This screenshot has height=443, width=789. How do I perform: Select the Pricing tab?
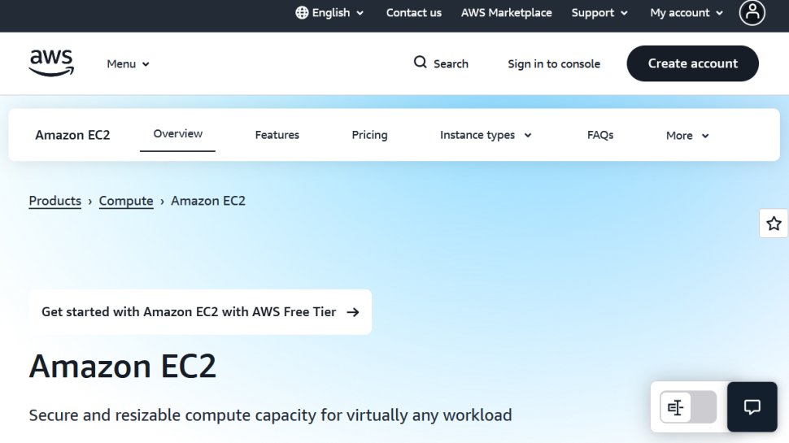pyautogui.click(x=369, y=135)
